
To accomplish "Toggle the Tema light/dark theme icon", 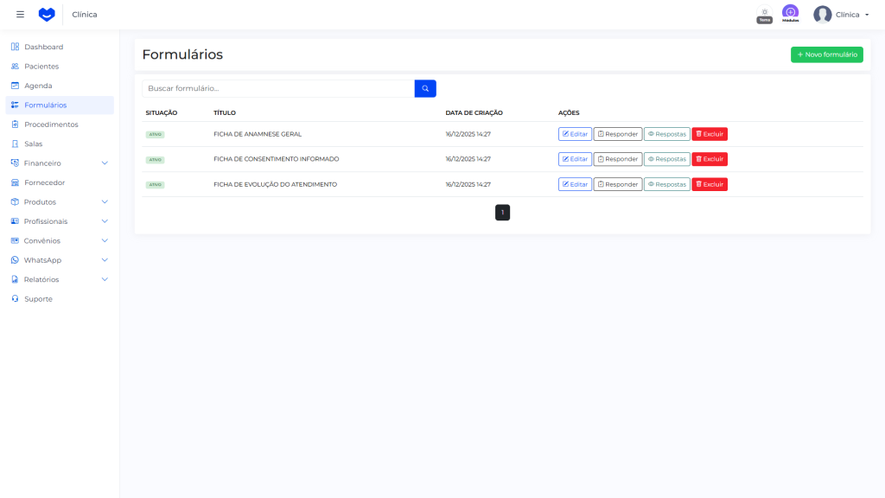I will (x=765, y=12).
